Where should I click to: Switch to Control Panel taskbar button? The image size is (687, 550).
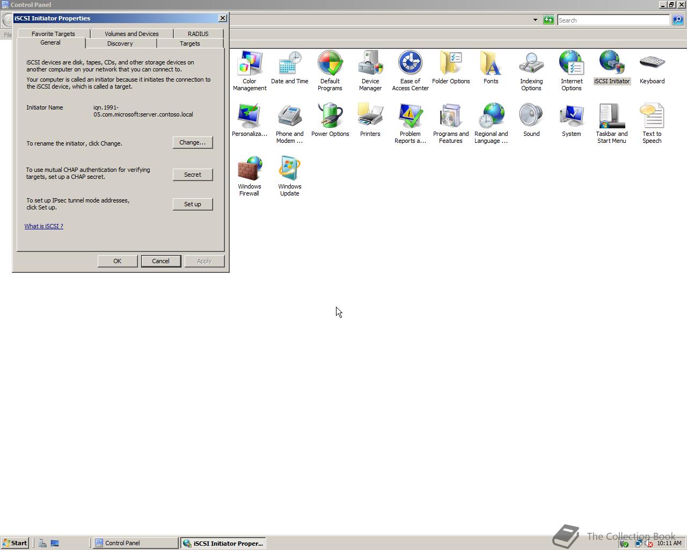pos(136,543)
